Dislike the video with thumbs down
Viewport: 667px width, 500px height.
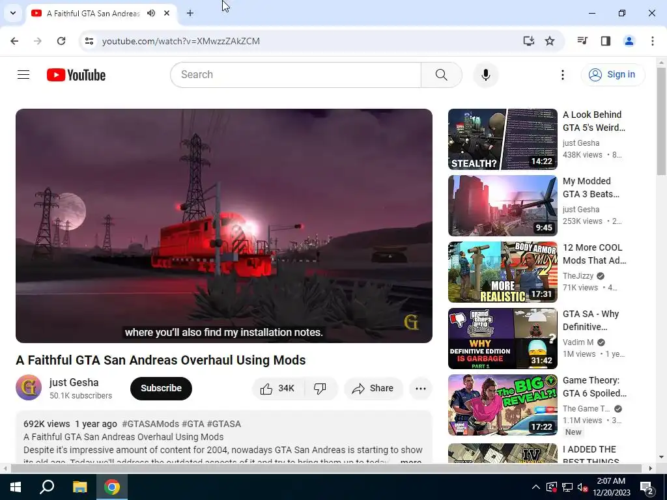pyautogui.click(x=320, y=388)
